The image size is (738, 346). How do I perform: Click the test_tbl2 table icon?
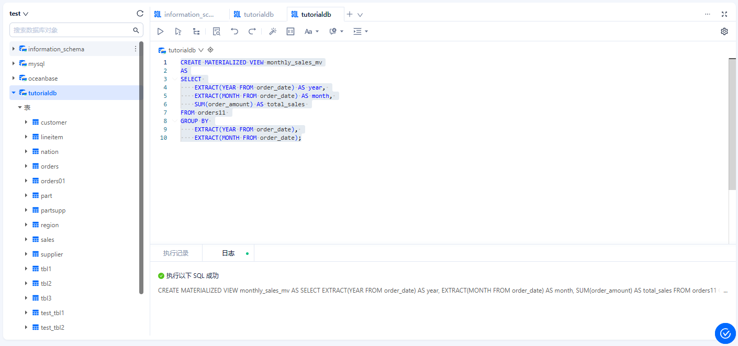click(x=36, y=327)
